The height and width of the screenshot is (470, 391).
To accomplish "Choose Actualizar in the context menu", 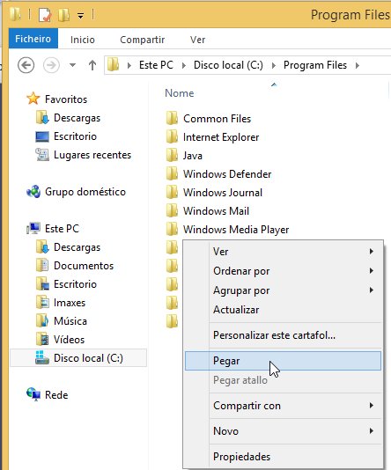I will [283, 310].
